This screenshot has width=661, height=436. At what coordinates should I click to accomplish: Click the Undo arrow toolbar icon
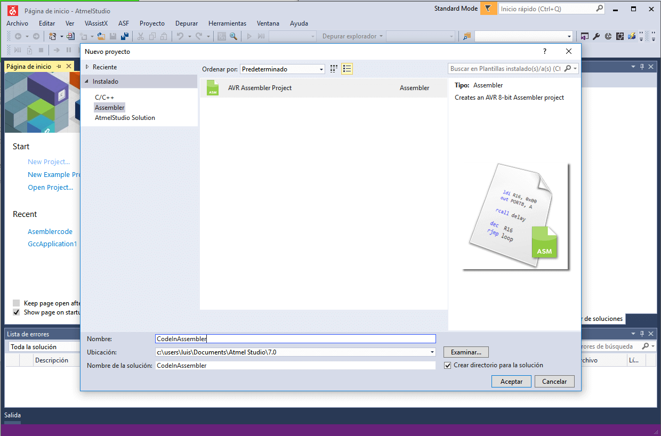[180, 36]
